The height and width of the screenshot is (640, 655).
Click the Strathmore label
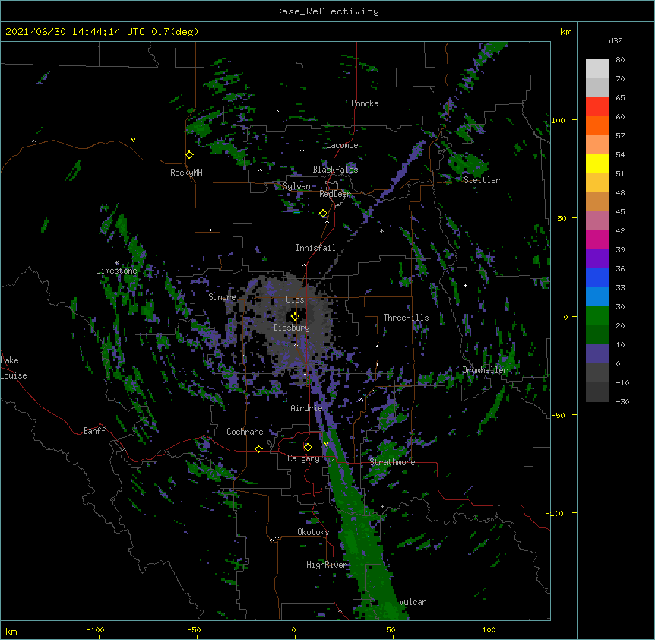[x=392, y=462]
